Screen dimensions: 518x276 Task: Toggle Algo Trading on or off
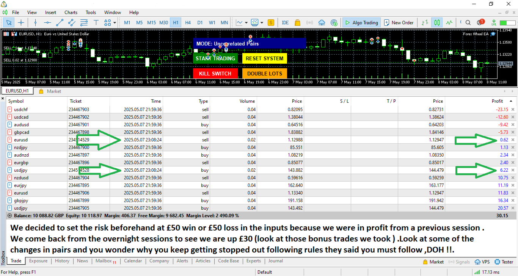tap(361, 22)
